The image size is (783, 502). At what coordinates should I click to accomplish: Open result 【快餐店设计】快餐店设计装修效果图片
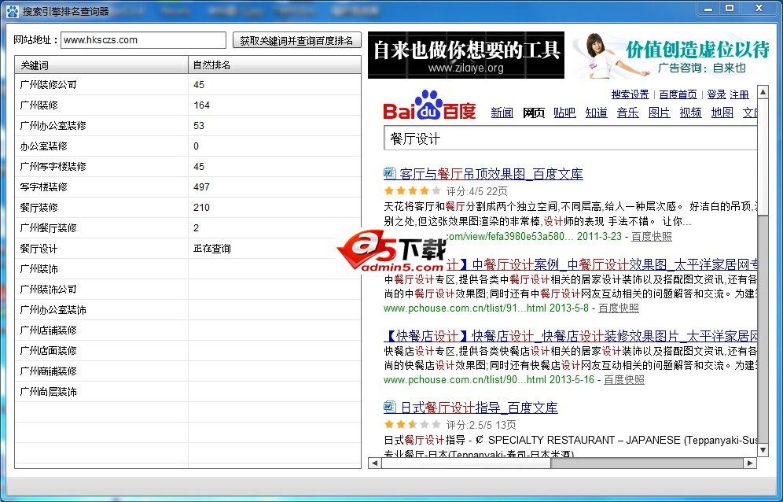[570, 335]
